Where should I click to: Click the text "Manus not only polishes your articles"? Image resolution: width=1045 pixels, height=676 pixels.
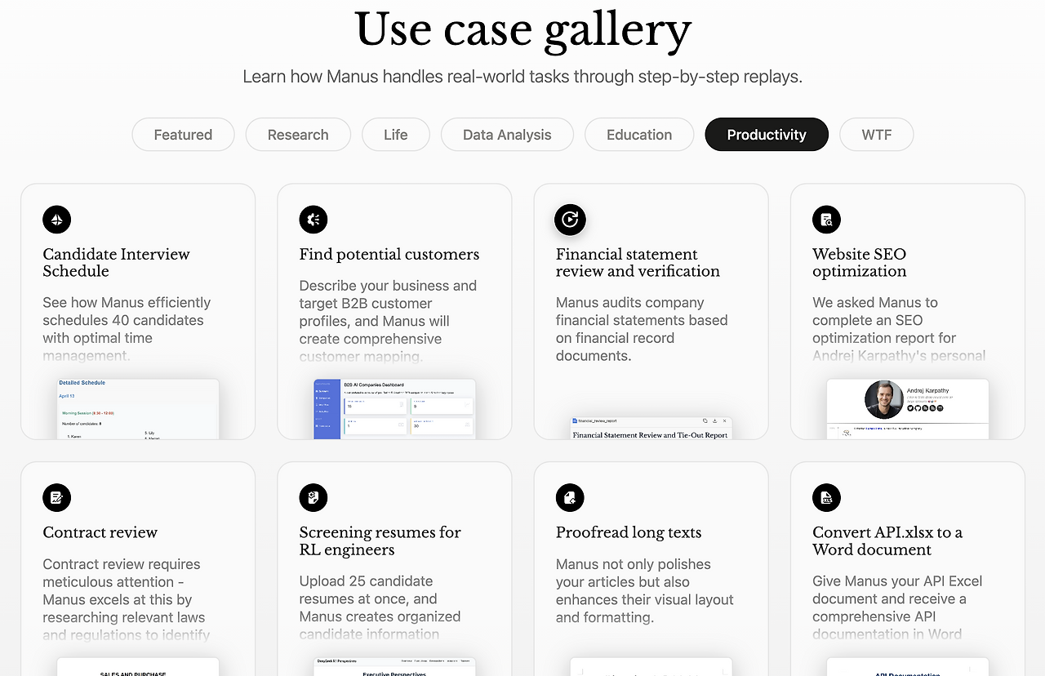633,573
